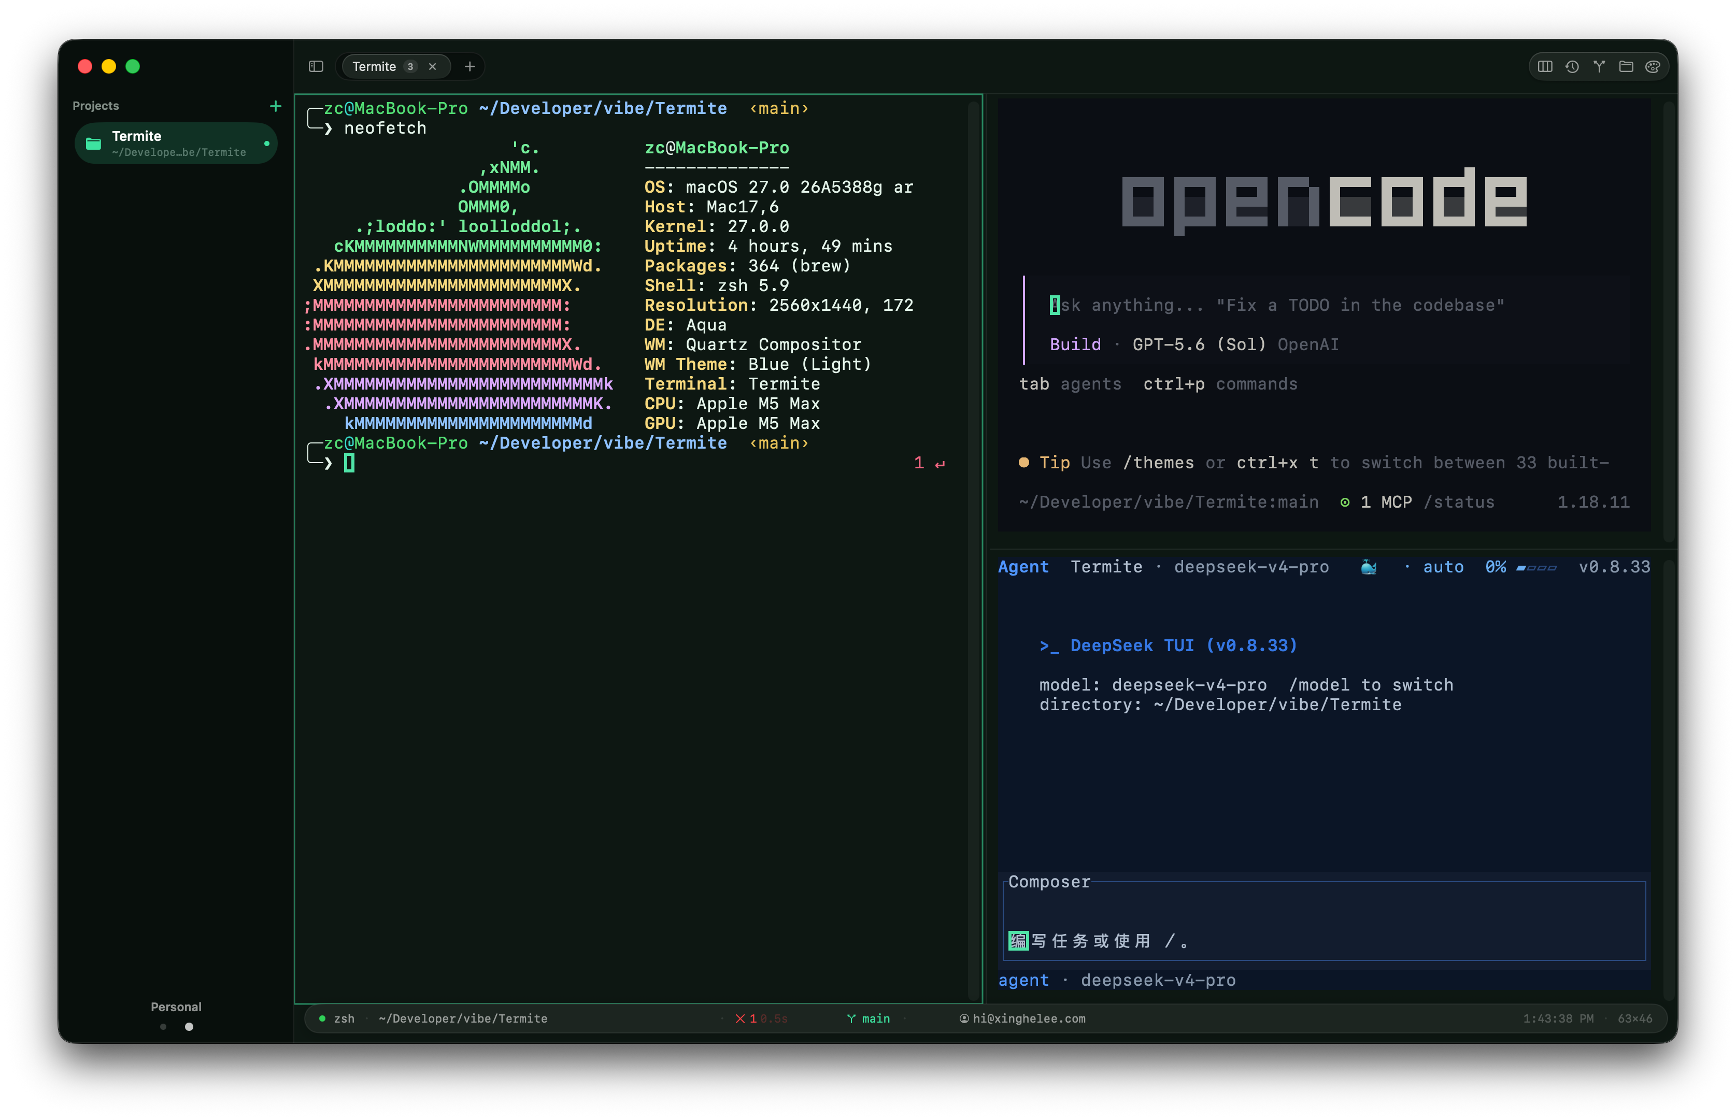Open the git branch fork icon
The width and height of the screenshot is (1736, 1120).
click(1599, 66)
